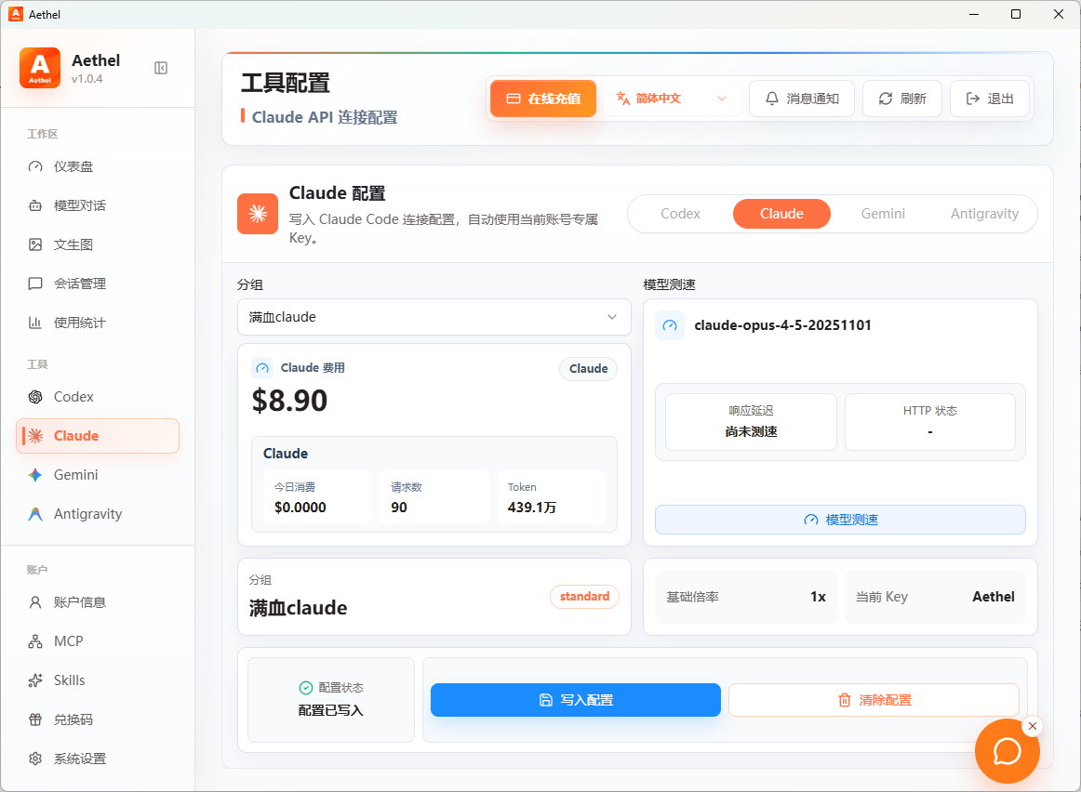
Task: Click the v1.0.4 version label
Action: tap(87, 78)
